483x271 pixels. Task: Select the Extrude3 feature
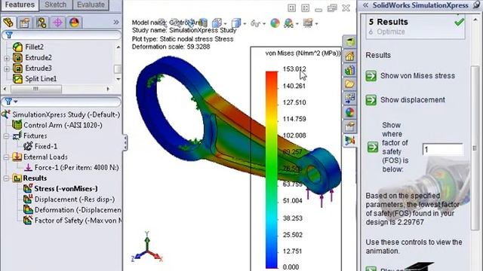tap(38, 69)
